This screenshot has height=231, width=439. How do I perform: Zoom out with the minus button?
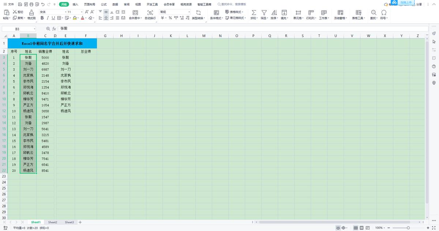[x=389, y=228]
